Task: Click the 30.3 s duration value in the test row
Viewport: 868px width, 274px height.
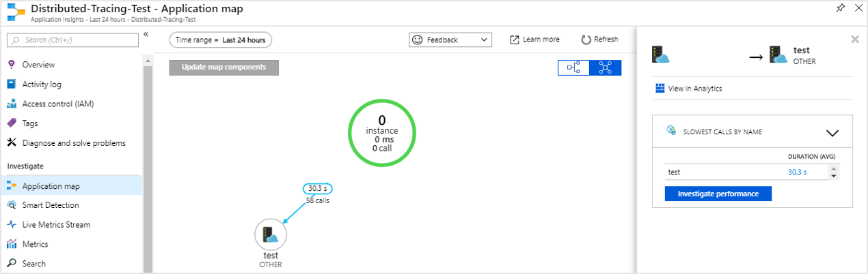Action: pos(797,172)
